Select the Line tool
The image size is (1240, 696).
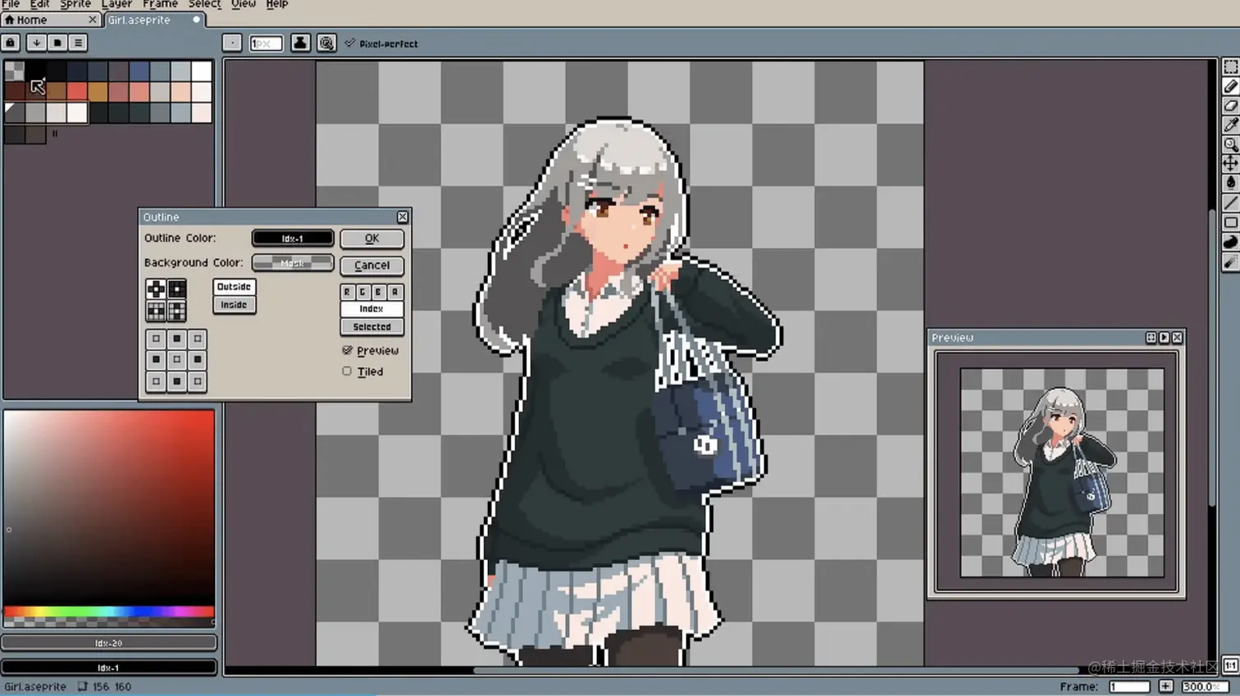(x=1230, y=203)
